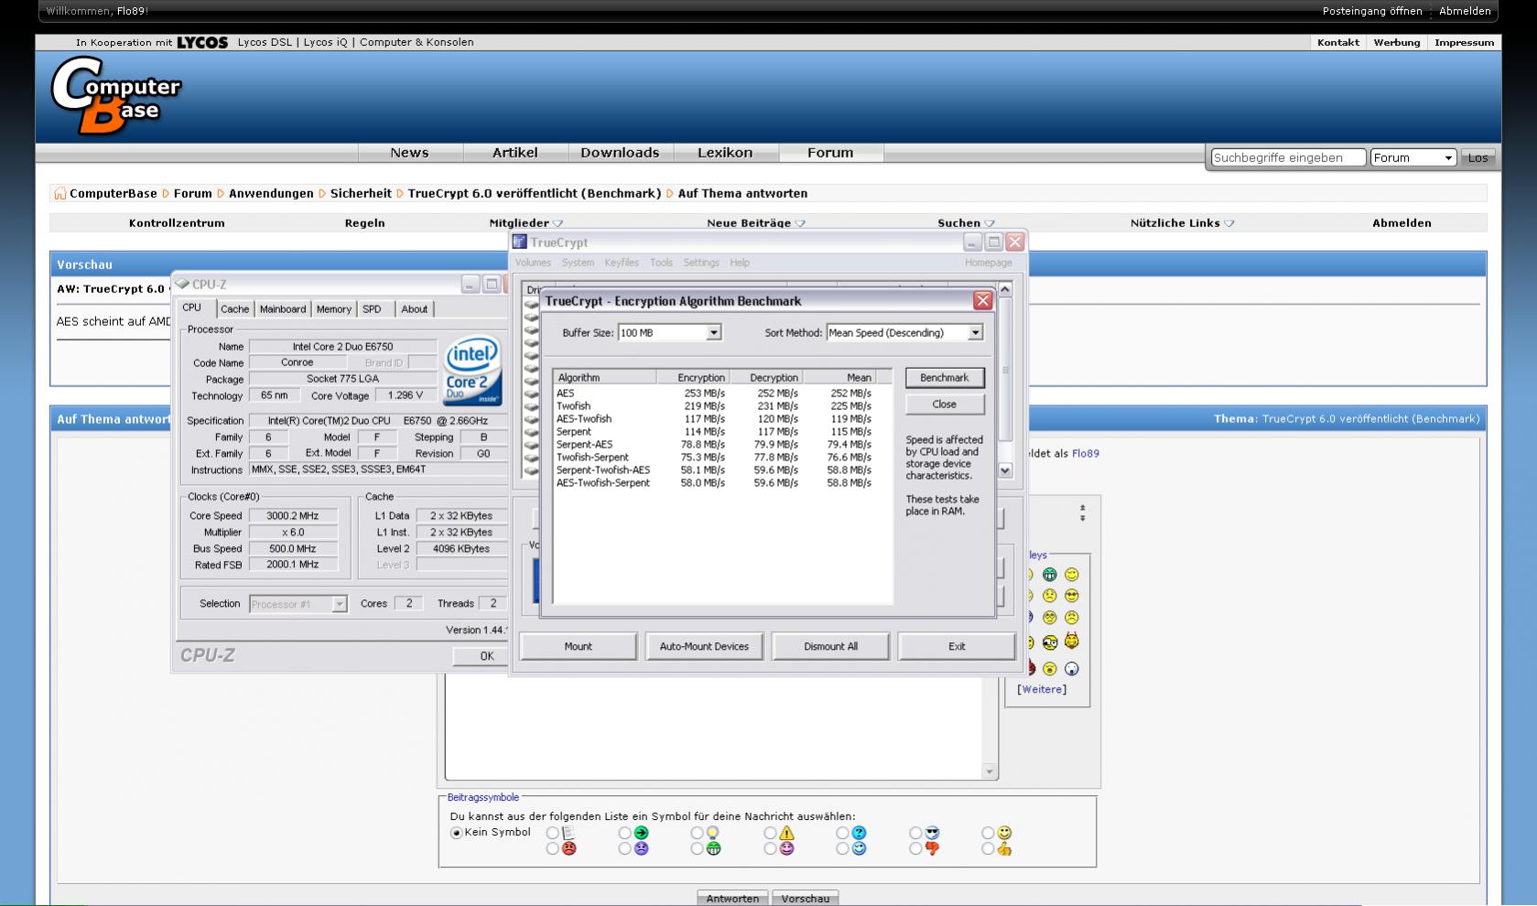Submit the reply with Antworten
The width and height of the screenshot is (1537, 906).
point(732,898)
